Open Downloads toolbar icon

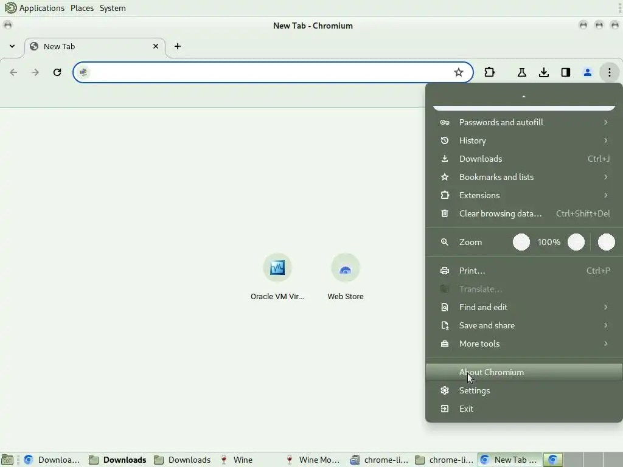[544, 72]
